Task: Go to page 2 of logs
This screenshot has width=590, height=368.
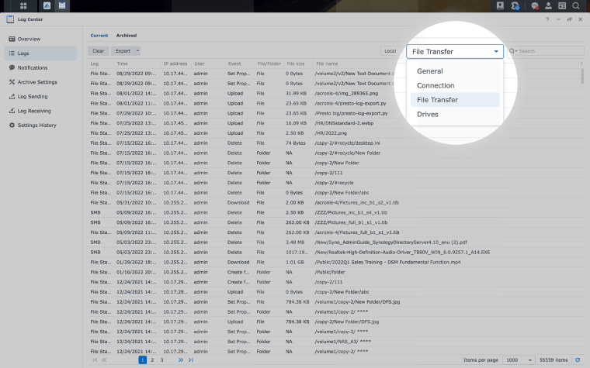Action: click(x=152, y=360)
